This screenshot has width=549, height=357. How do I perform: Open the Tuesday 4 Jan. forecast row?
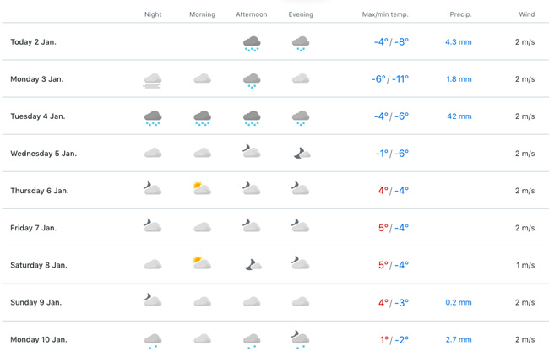pos(275,116)
